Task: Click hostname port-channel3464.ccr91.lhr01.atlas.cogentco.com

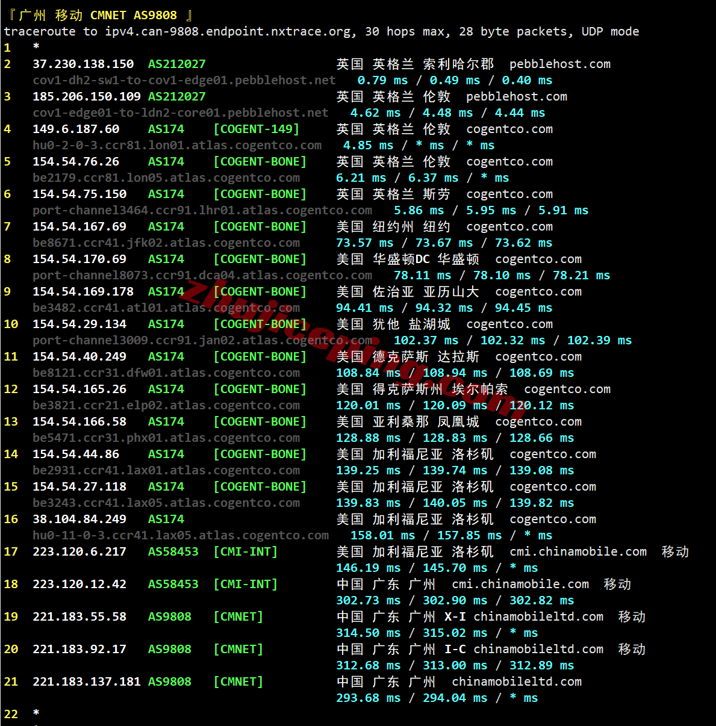Action: (202, 210)
